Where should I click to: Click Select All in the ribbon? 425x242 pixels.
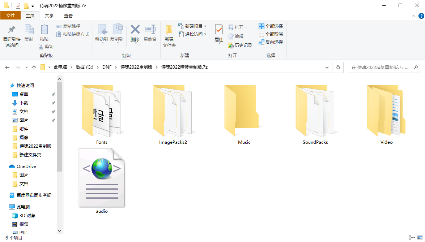(271, 26)
